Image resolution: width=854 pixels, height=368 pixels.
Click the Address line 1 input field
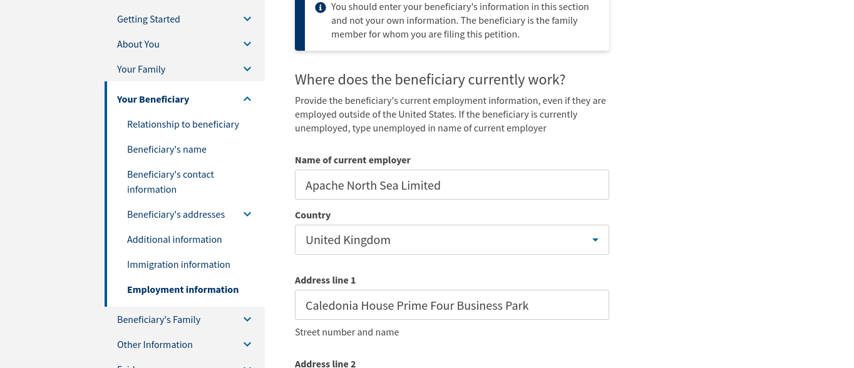(452, 305)
